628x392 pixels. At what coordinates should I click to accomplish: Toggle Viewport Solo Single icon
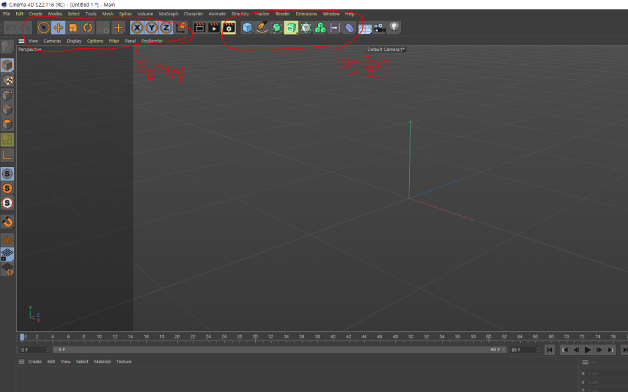[x=7, y=188]
